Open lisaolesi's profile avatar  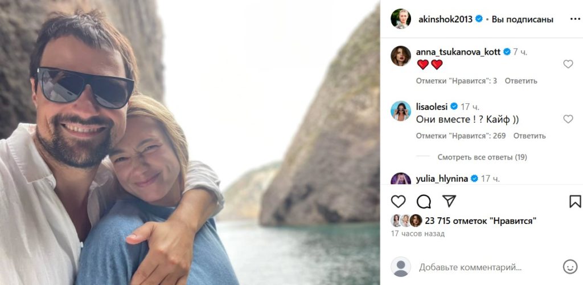point(401,111)
